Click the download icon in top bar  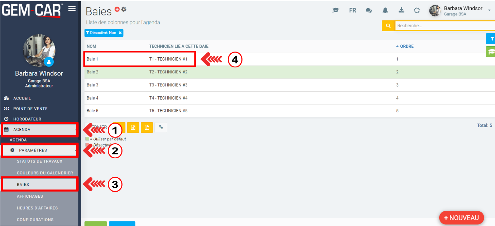point(402,10)
